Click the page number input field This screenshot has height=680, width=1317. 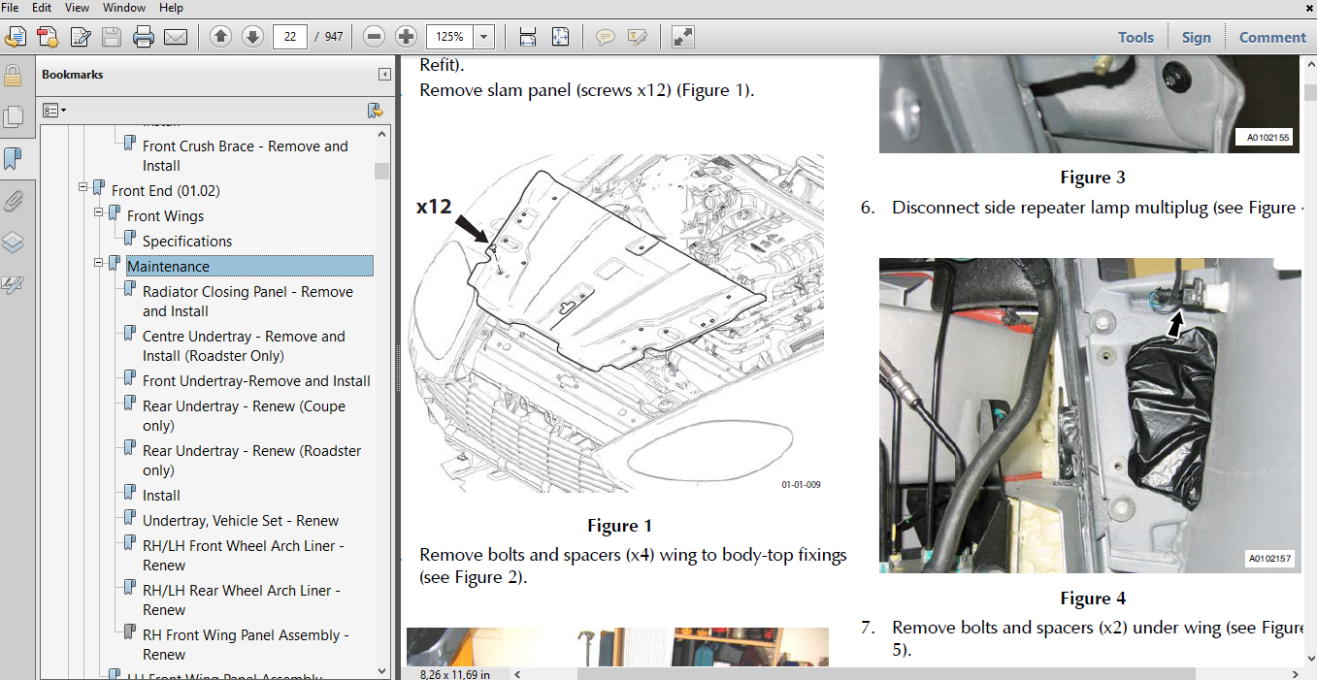coord(291,36)
